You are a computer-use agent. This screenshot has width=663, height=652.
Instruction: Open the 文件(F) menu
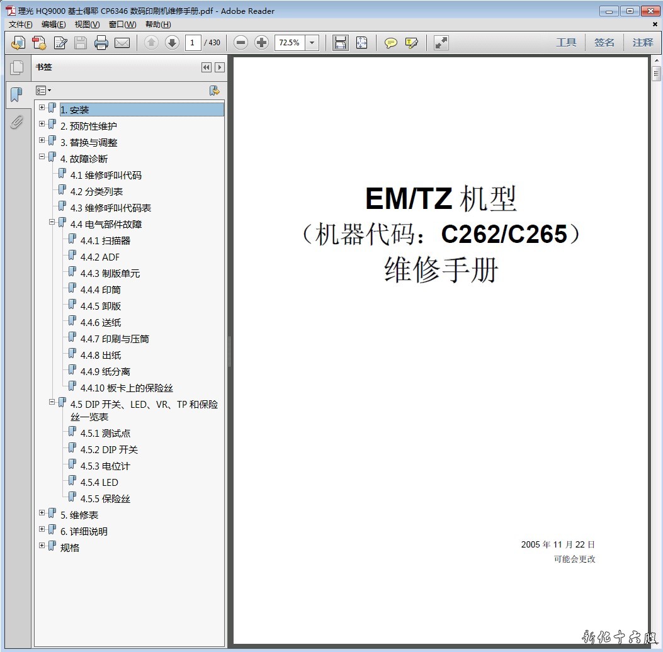click(21, 25)
